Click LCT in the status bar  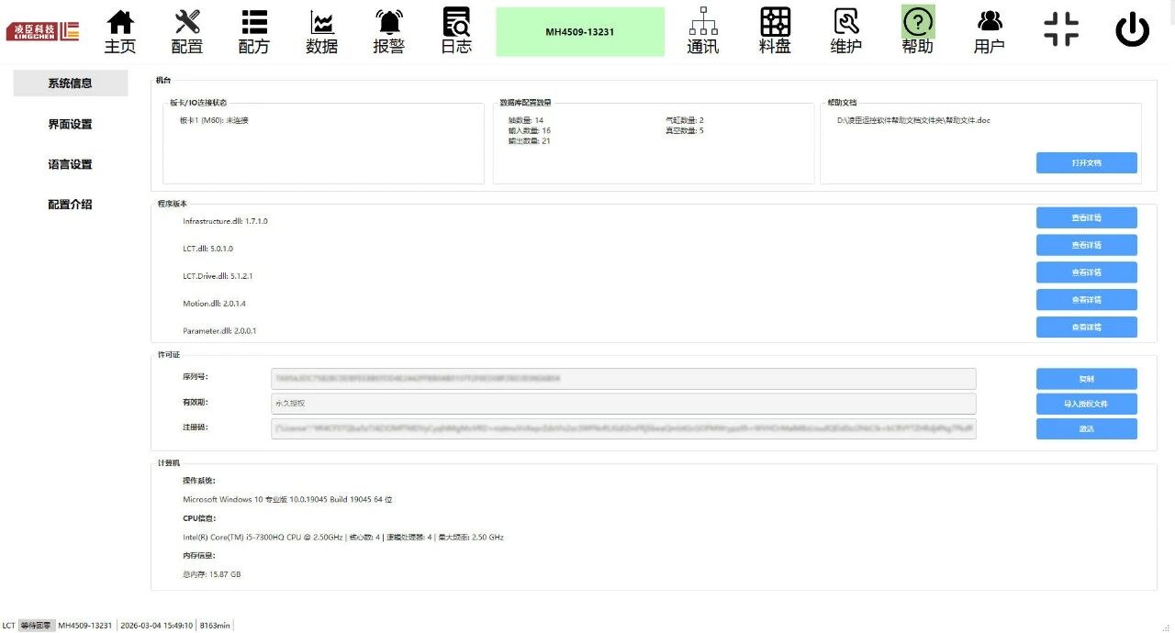[x=8, y=626]
